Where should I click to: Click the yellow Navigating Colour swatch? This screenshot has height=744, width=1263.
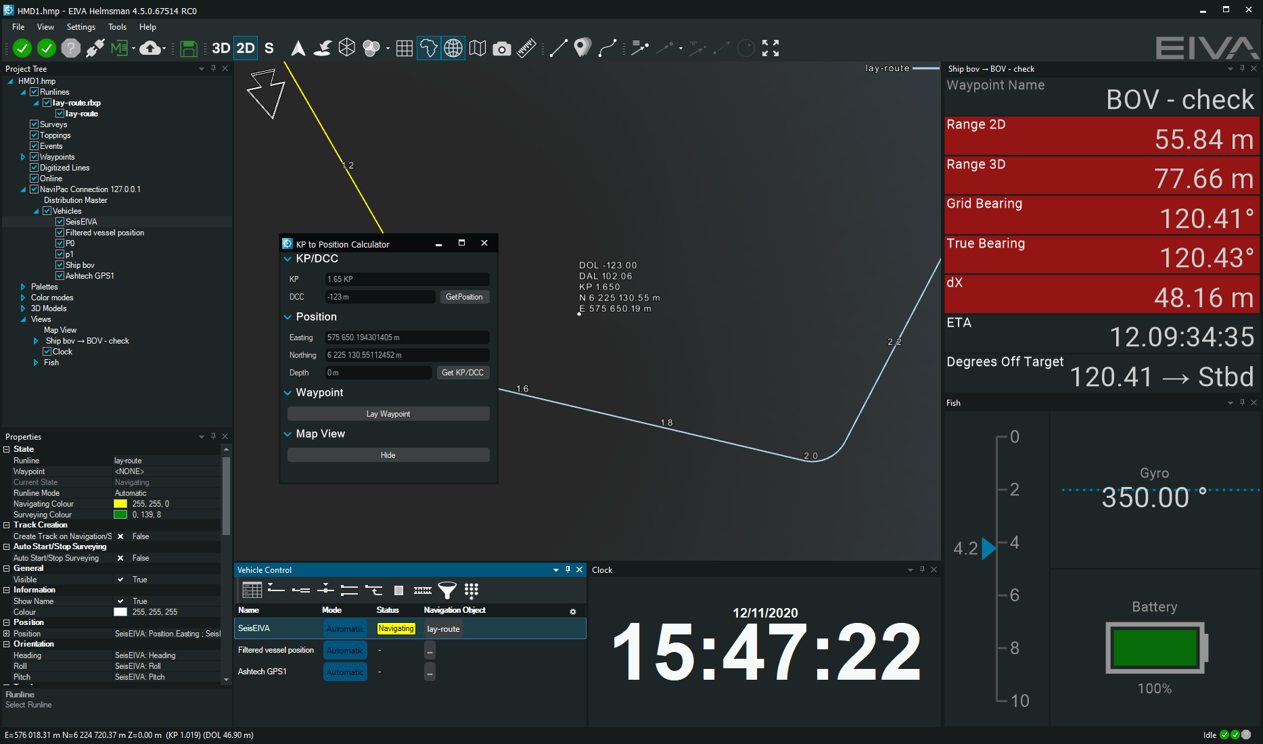pyautogui.click(x=120, y=504)
